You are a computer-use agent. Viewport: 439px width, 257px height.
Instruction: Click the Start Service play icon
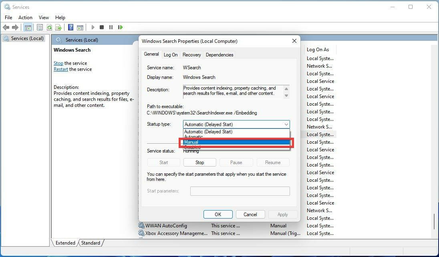click(93, 27)
